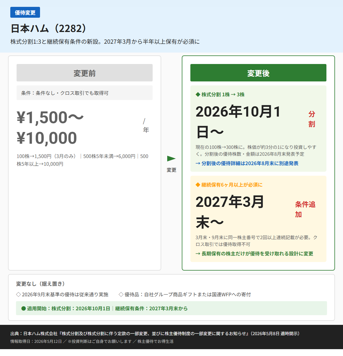Click the red 条件追加 tag

point(305,209)
